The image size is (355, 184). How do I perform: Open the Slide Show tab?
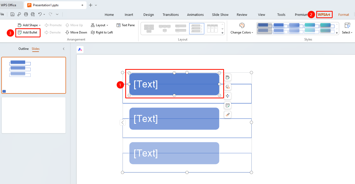tap(220, 15)
